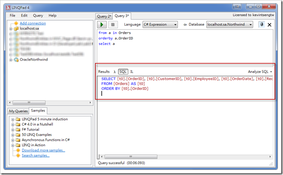
Task: Open the Edit menu
Action: (x=24, y=15)
